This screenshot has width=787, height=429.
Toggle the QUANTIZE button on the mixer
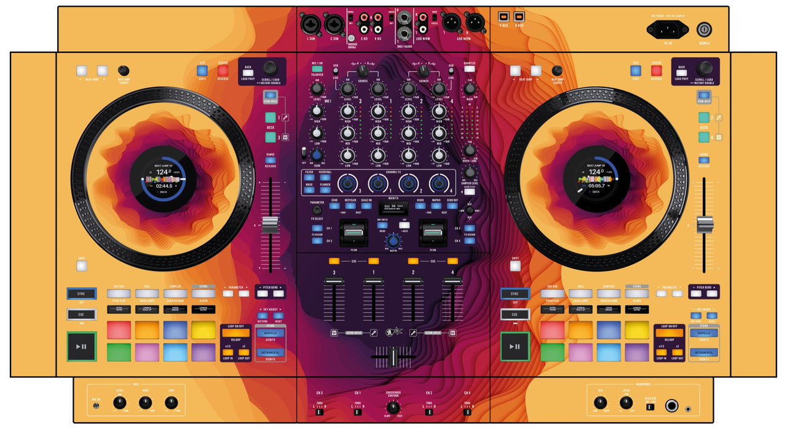click(470, 69)
